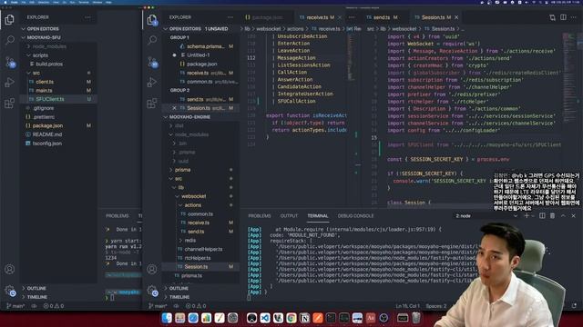583x327 pixels.
Task: Open changes icon in editor title bar
Action: (x=553, y=17)
